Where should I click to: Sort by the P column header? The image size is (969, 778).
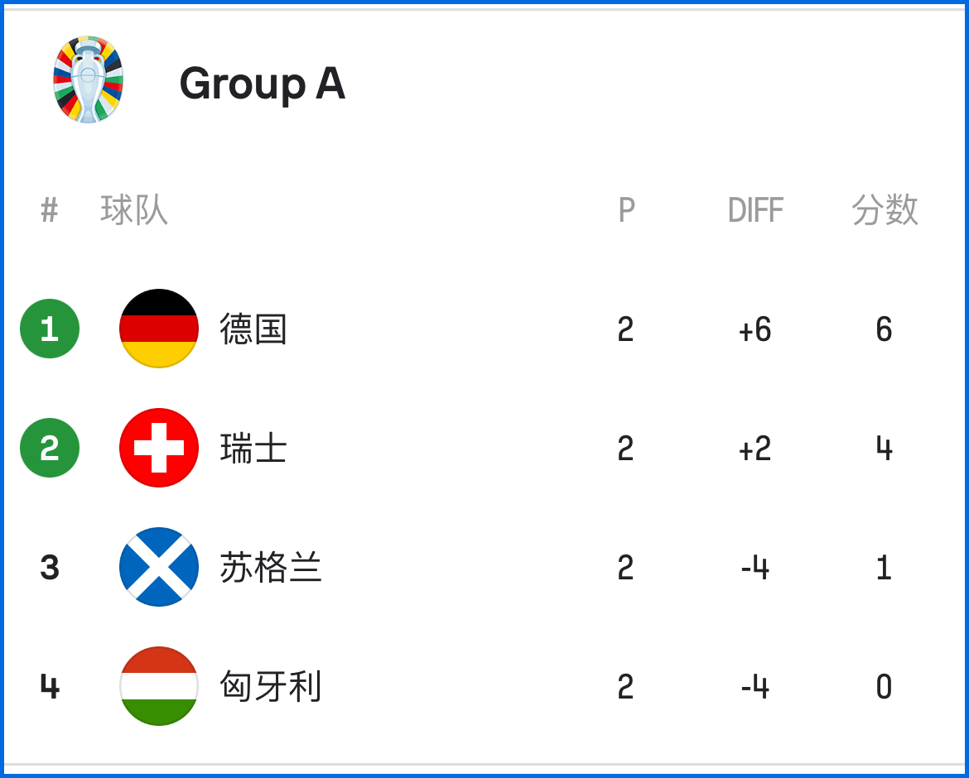point(627,210)
